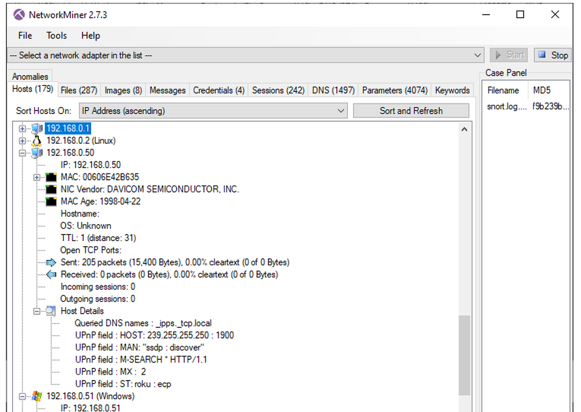Expand the 192.168.0.1 host node
This screenshot has width=581, height=412.
pos(22,129)
